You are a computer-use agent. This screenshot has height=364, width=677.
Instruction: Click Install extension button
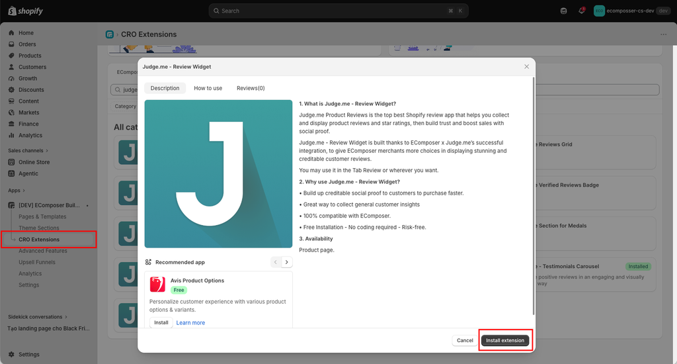(x=504, y=340)
